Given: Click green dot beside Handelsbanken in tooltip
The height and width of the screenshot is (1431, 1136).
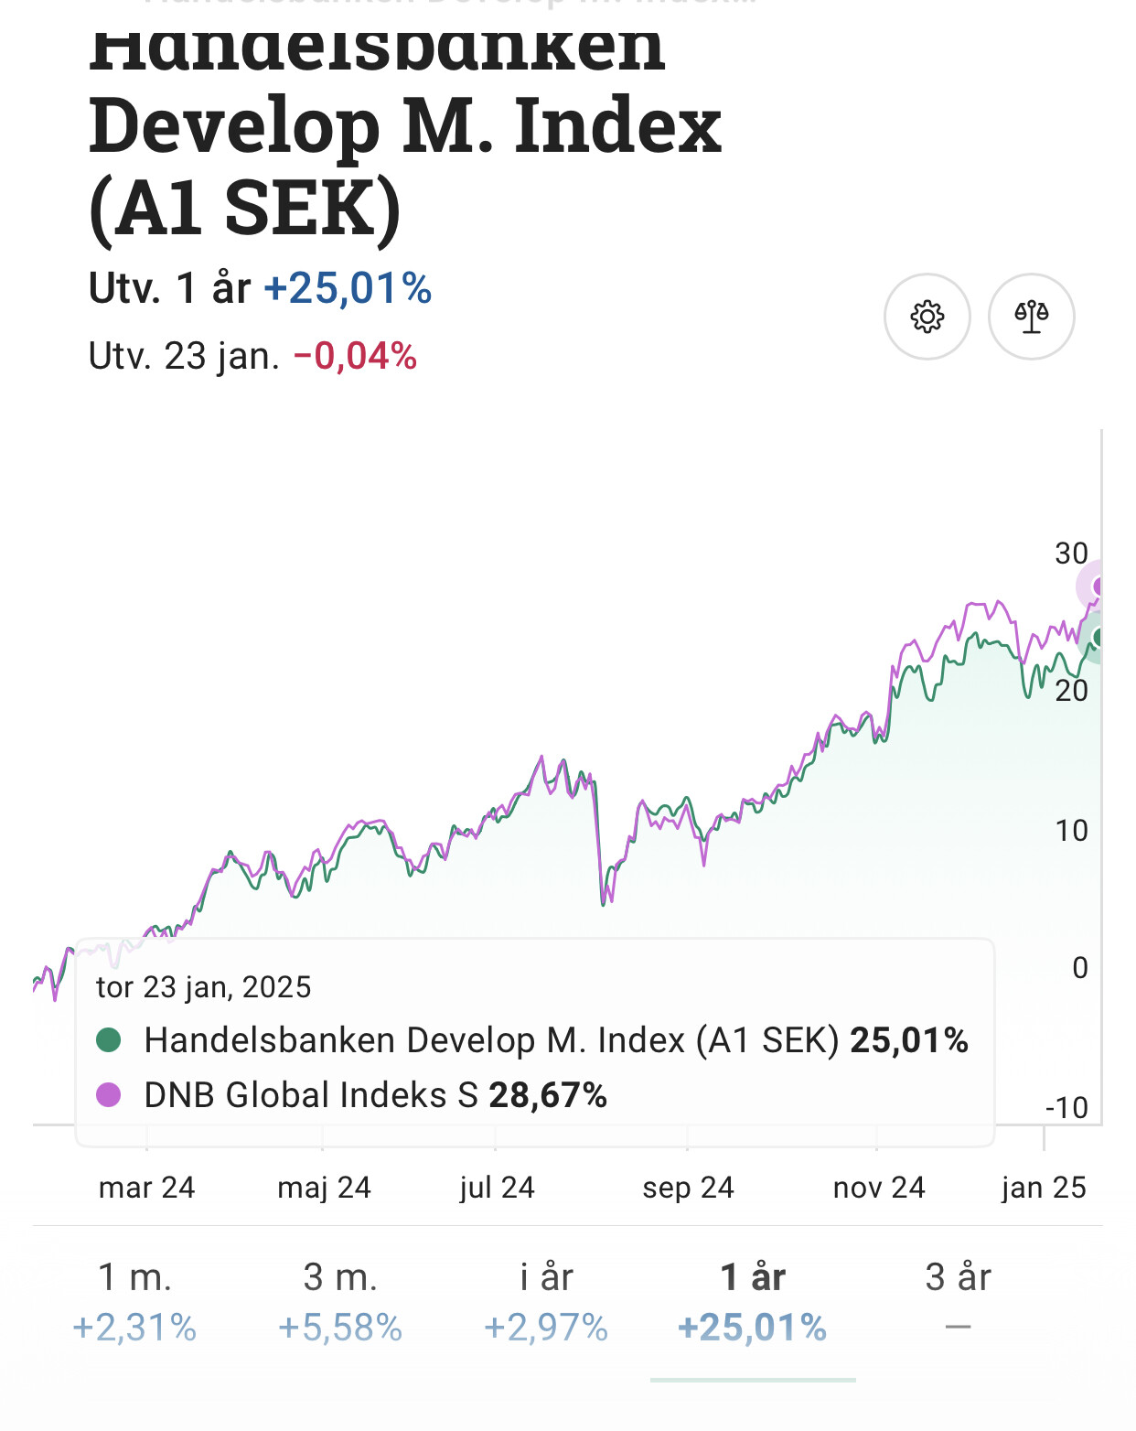Looking at the screenshot, I should (109, 1040).
